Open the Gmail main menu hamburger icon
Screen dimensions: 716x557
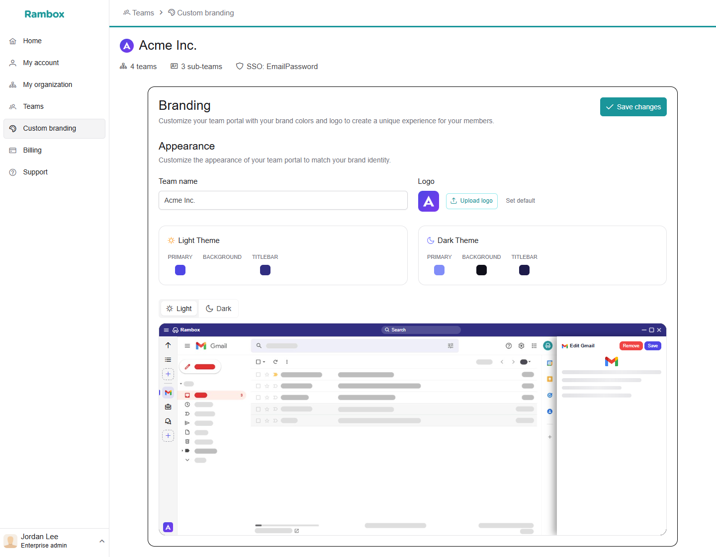tap(187, 346)
